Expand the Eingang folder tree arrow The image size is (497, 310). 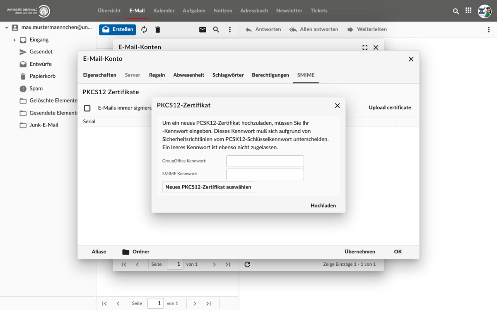[x=14, y=40]
